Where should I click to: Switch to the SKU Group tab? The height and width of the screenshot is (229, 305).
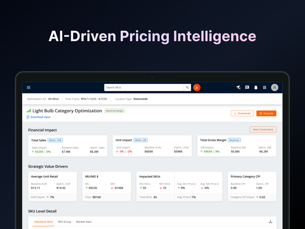[64, 222]
